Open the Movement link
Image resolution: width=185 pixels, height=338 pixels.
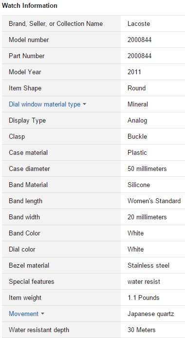coord(24,314)
